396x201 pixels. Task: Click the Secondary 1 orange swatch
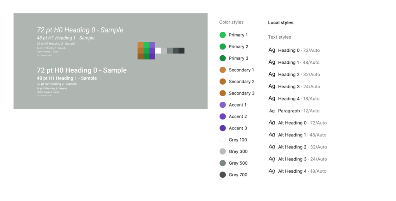pos(223,70)
